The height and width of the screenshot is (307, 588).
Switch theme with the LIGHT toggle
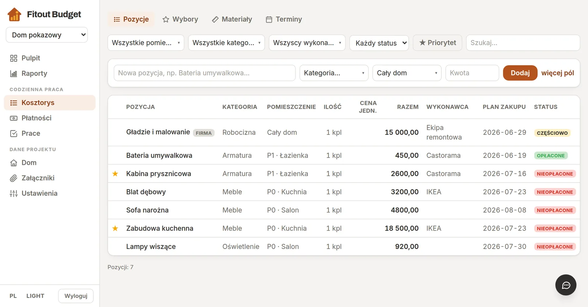35,296
